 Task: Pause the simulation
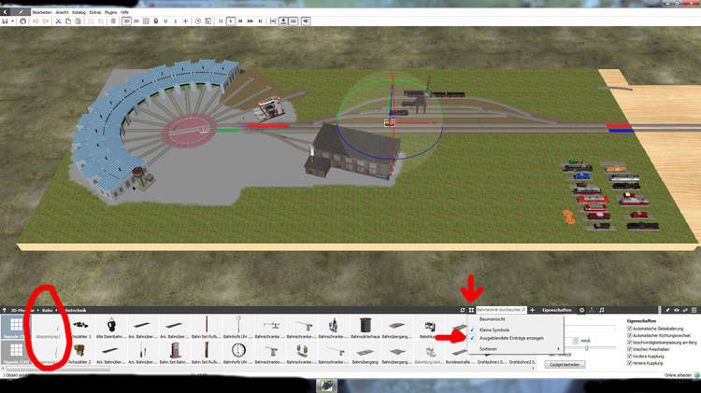point(221,21)
